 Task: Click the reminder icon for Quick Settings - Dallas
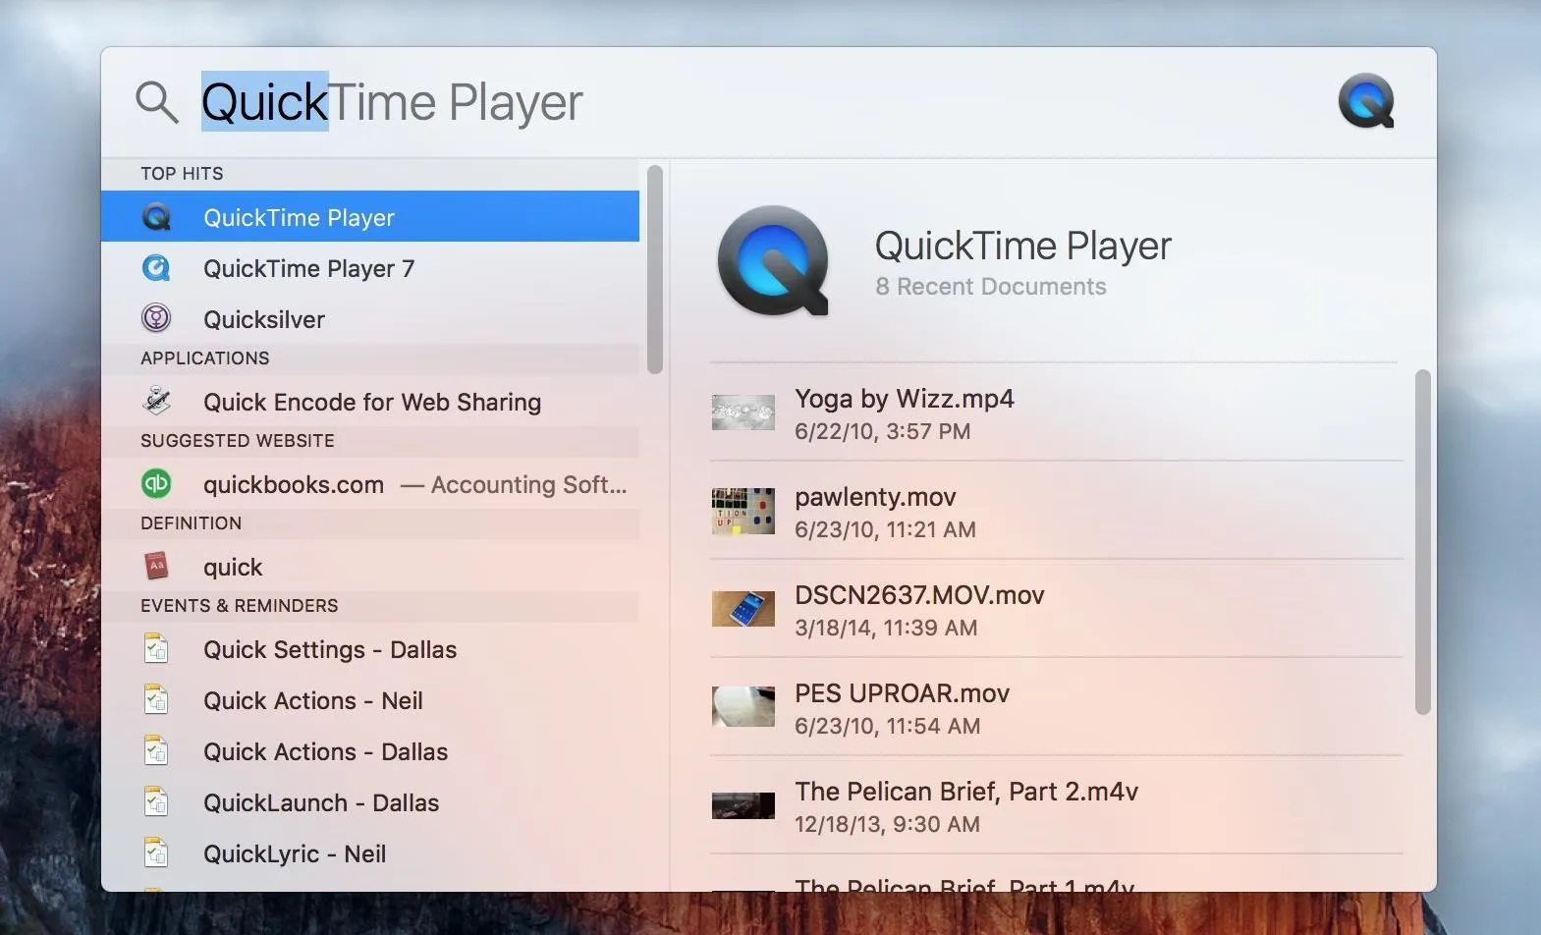pos(156,649)
